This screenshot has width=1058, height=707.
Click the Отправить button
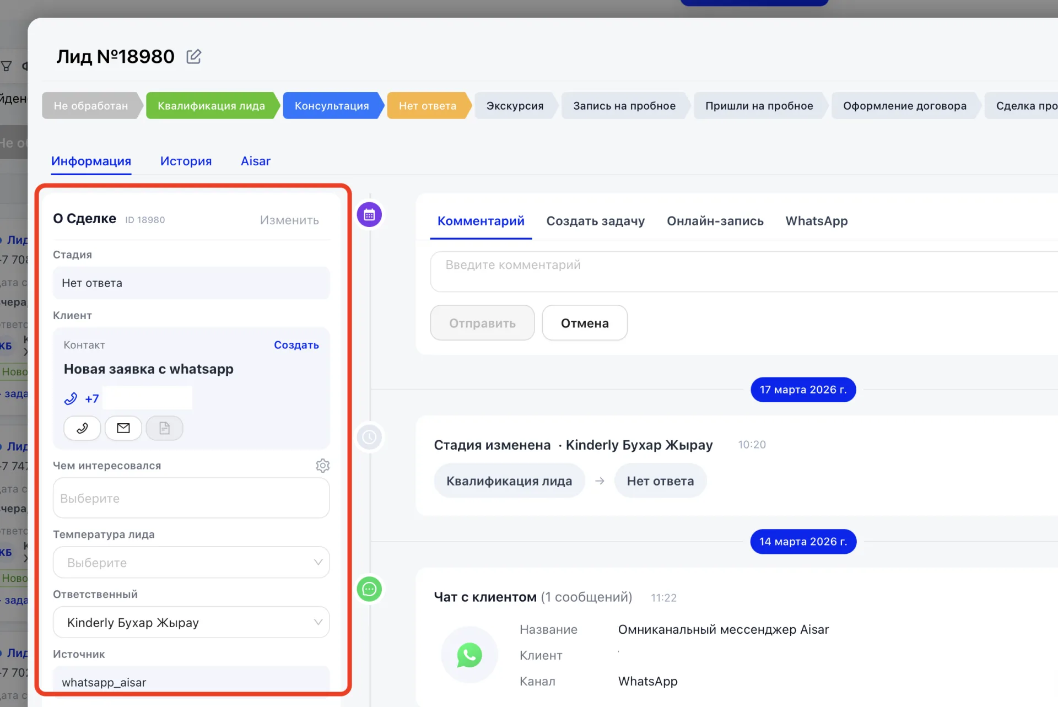[x=482, y=323]
